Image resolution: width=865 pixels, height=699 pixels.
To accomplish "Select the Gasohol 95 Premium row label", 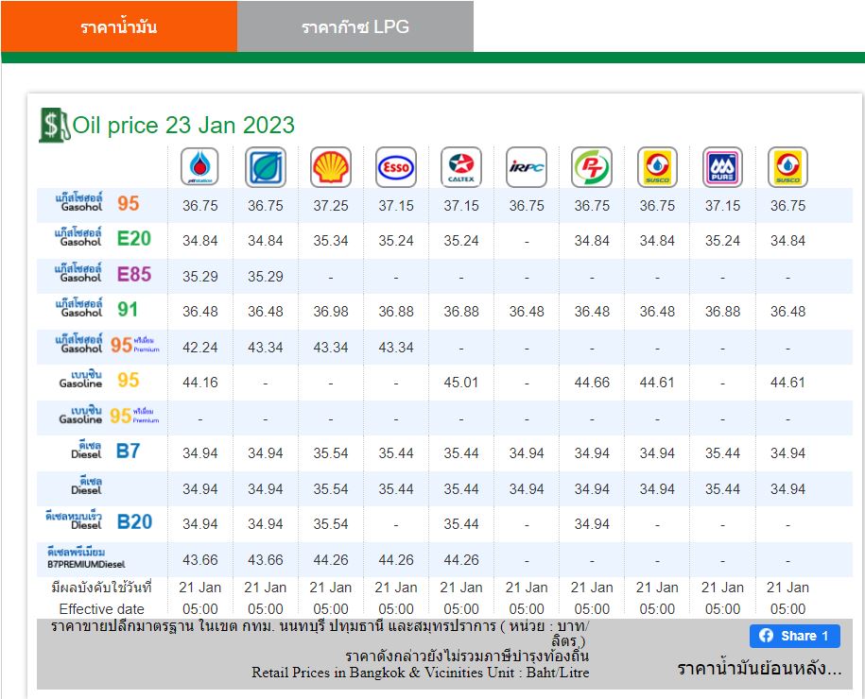I will [x=107, y=345].
